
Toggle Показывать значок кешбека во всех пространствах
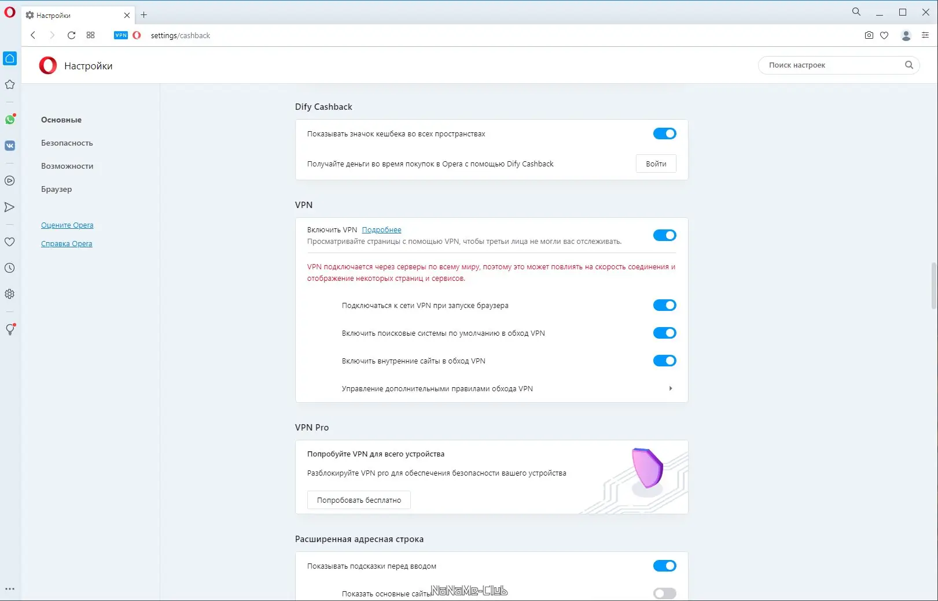(x=664, y=133)
